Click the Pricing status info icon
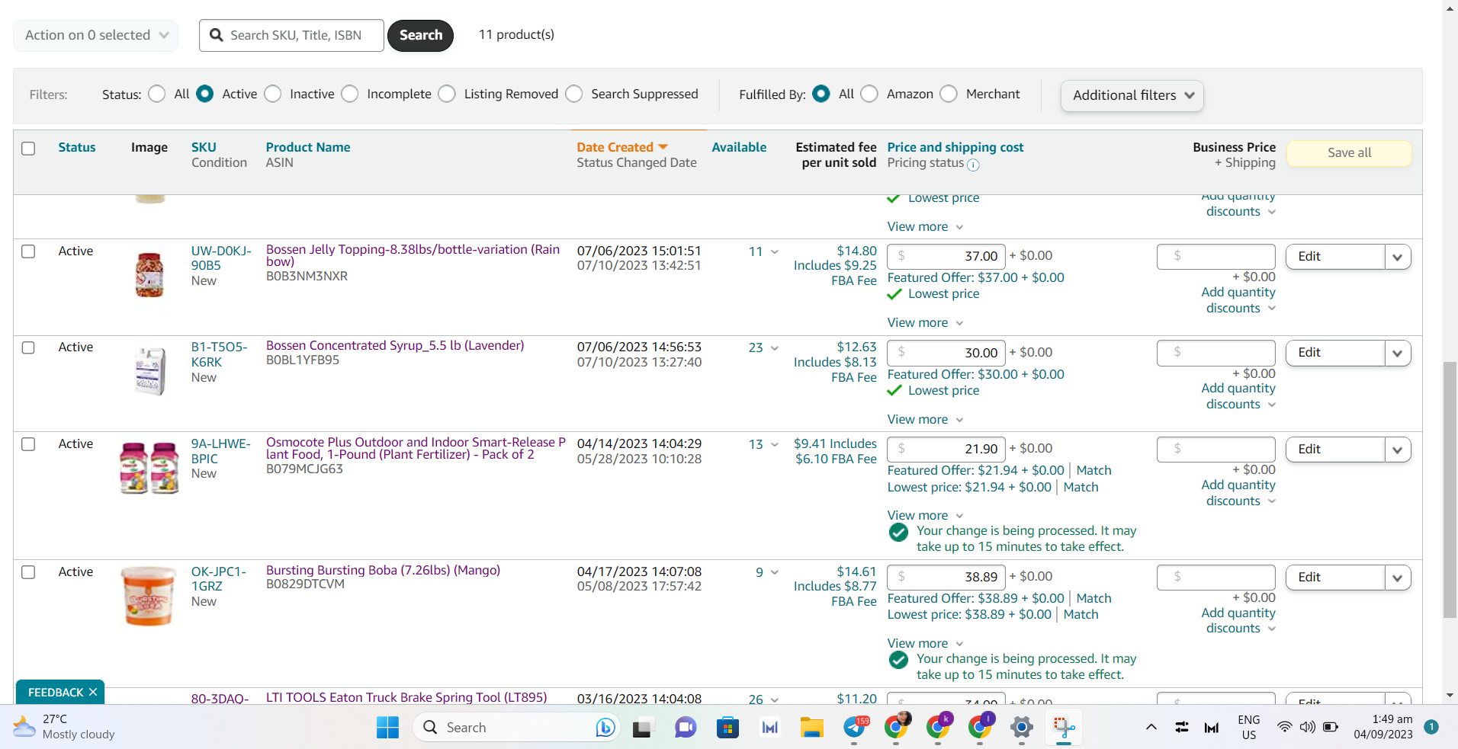Viewport: 1458px width, 749px height. coord(974,165)
